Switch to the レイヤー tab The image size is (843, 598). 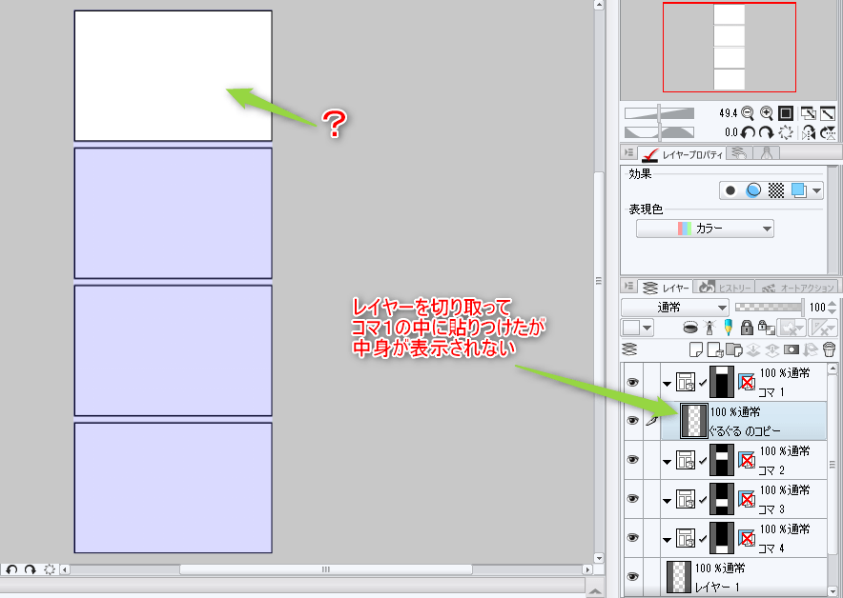pos(666,288)
